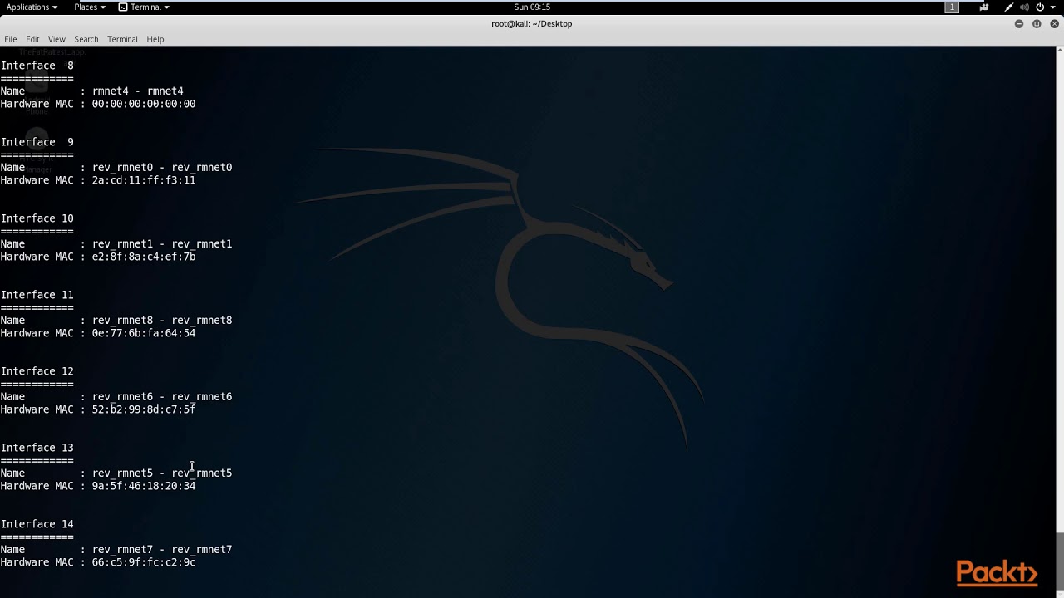This screenshot has width=1064, height=598.
Task: Open the Places menu in top panel
Action: pos(89,7)
